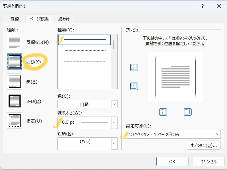Pick the 影 shadow border icon

pos(15,81)
